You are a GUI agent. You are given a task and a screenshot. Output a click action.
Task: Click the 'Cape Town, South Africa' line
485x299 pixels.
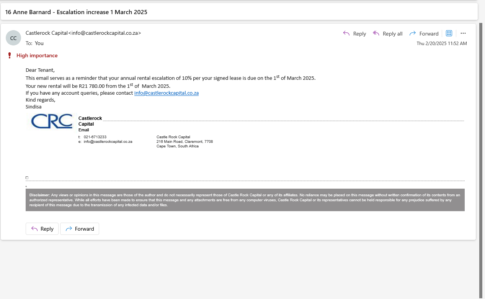pos(178,146)
